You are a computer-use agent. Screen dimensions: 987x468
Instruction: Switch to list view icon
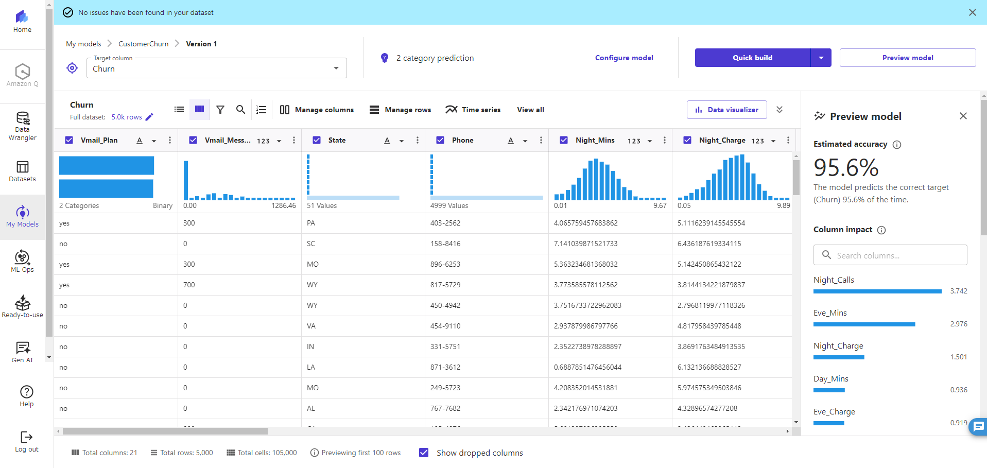(x=179, y=109)
